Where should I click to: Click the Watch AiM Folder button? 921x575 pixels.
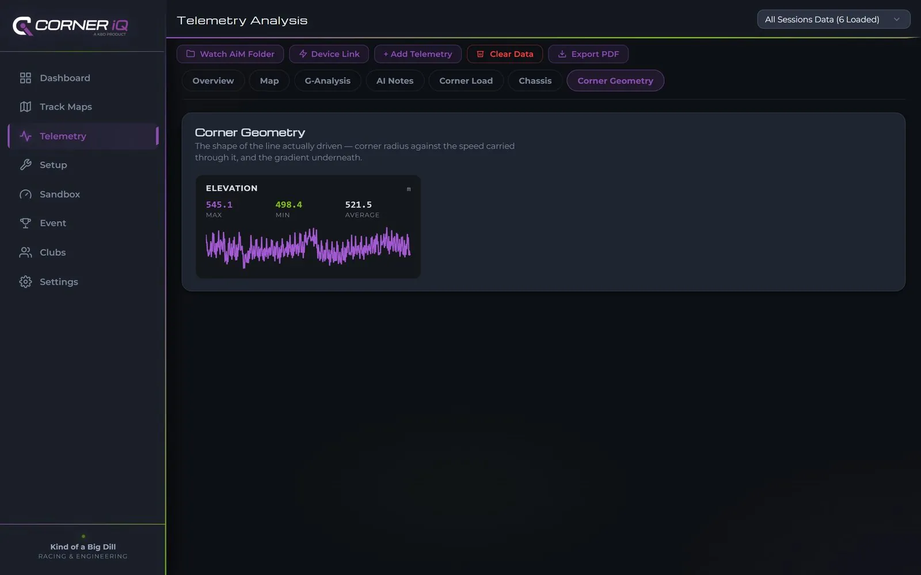[230, 54]
